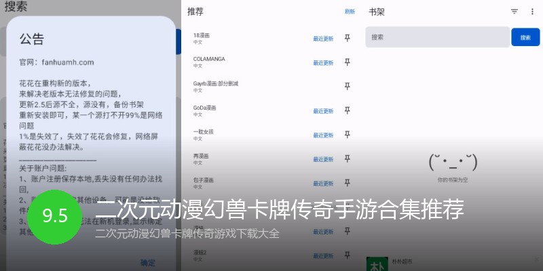Focus the bookshelf 搜索 input field
Viewport: 543px width, 271px height.
pos(437,37)
